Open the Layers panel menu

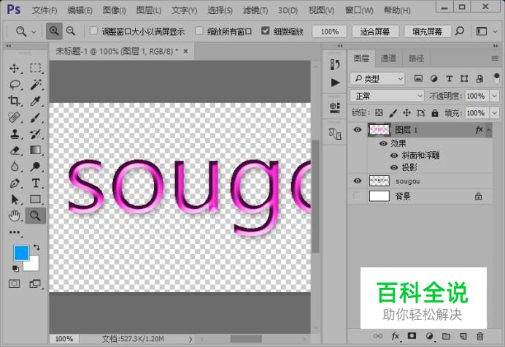pos(495,58)
